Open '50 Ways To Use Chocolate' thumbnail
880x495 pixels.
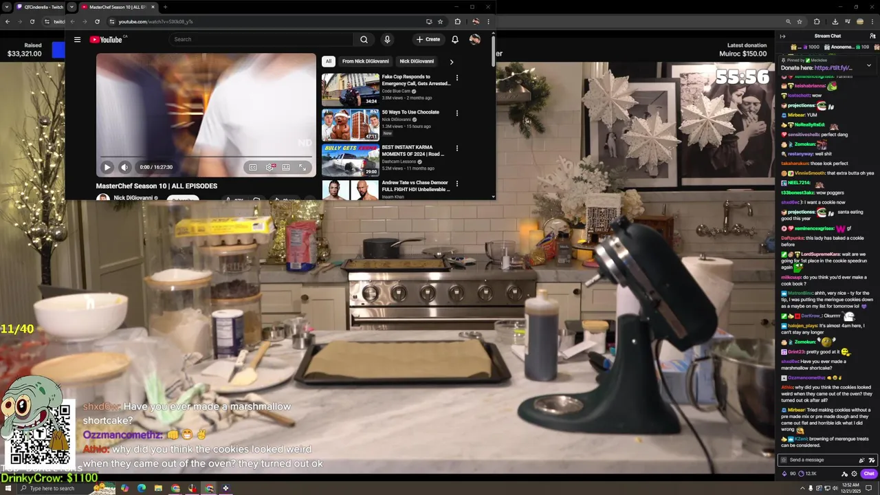tap(351, 124)
